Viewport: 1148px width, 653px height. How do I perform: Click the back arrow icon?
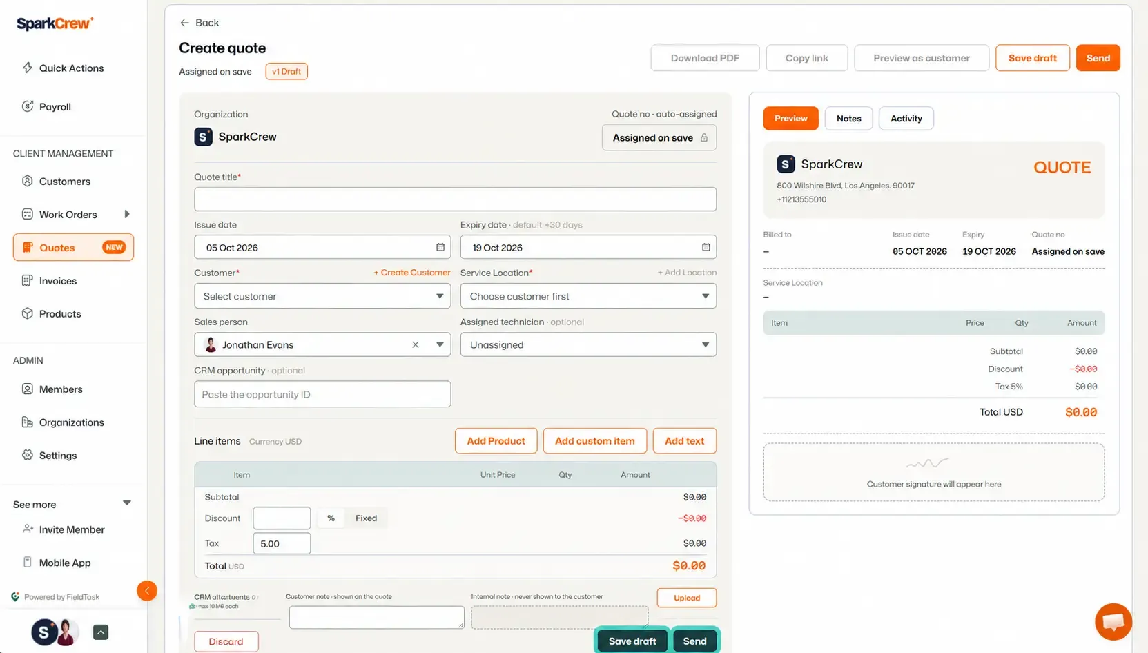tap(184, 23)
